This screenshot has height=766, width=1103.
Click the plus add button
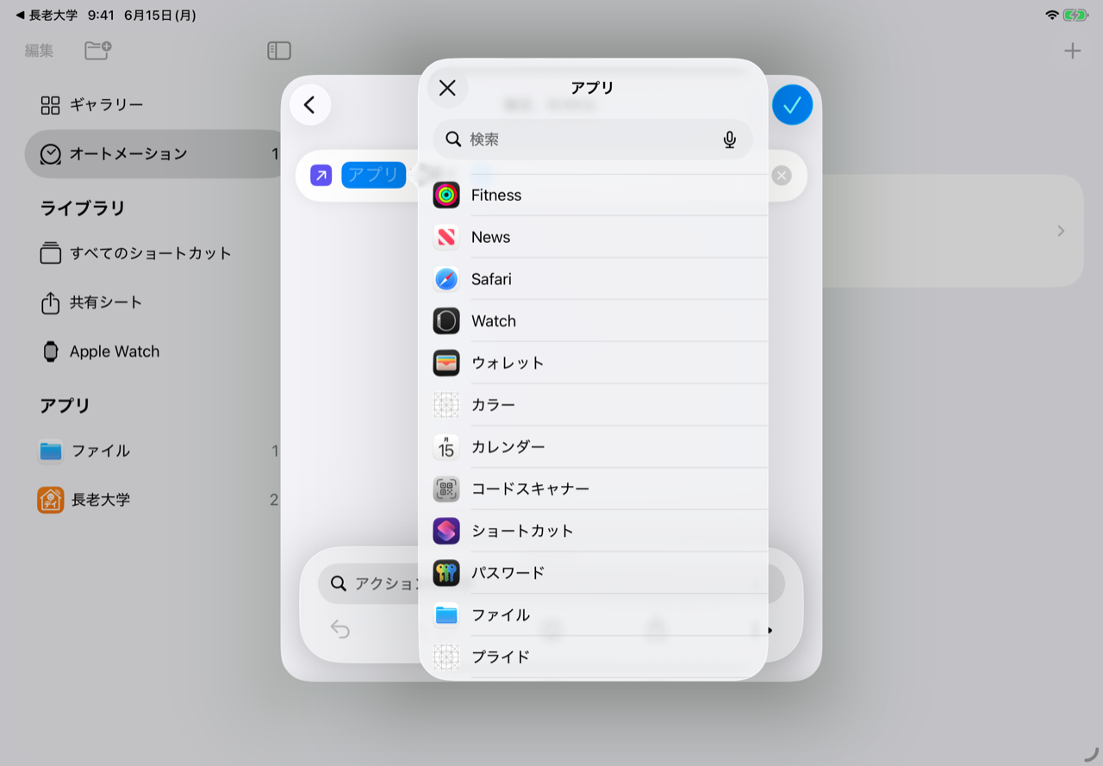(x=1072, y=51)
